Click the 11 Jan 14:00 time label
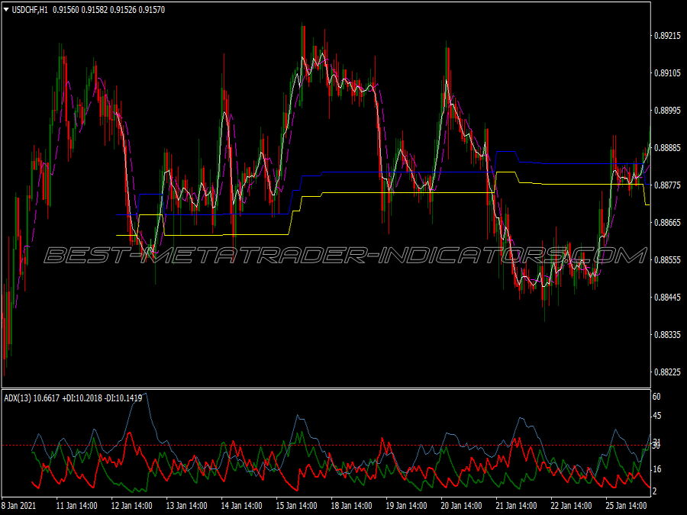The image size is (687, 515). (76, 505)
